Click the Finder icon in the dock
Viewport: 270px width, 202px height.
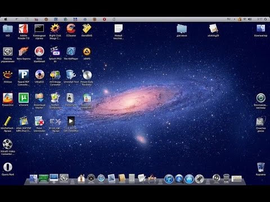[x=34, y=178]
